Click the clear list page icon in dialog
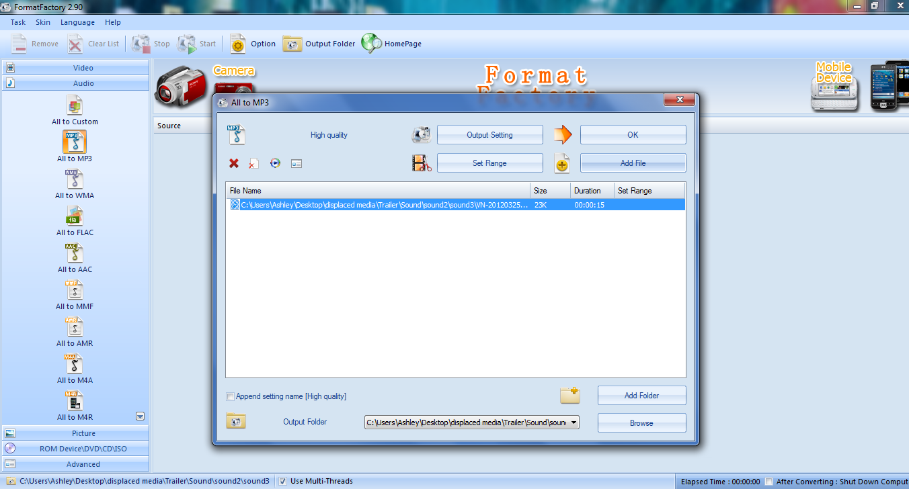The width and height of the screenshot is (909, 489). point(253,163)
